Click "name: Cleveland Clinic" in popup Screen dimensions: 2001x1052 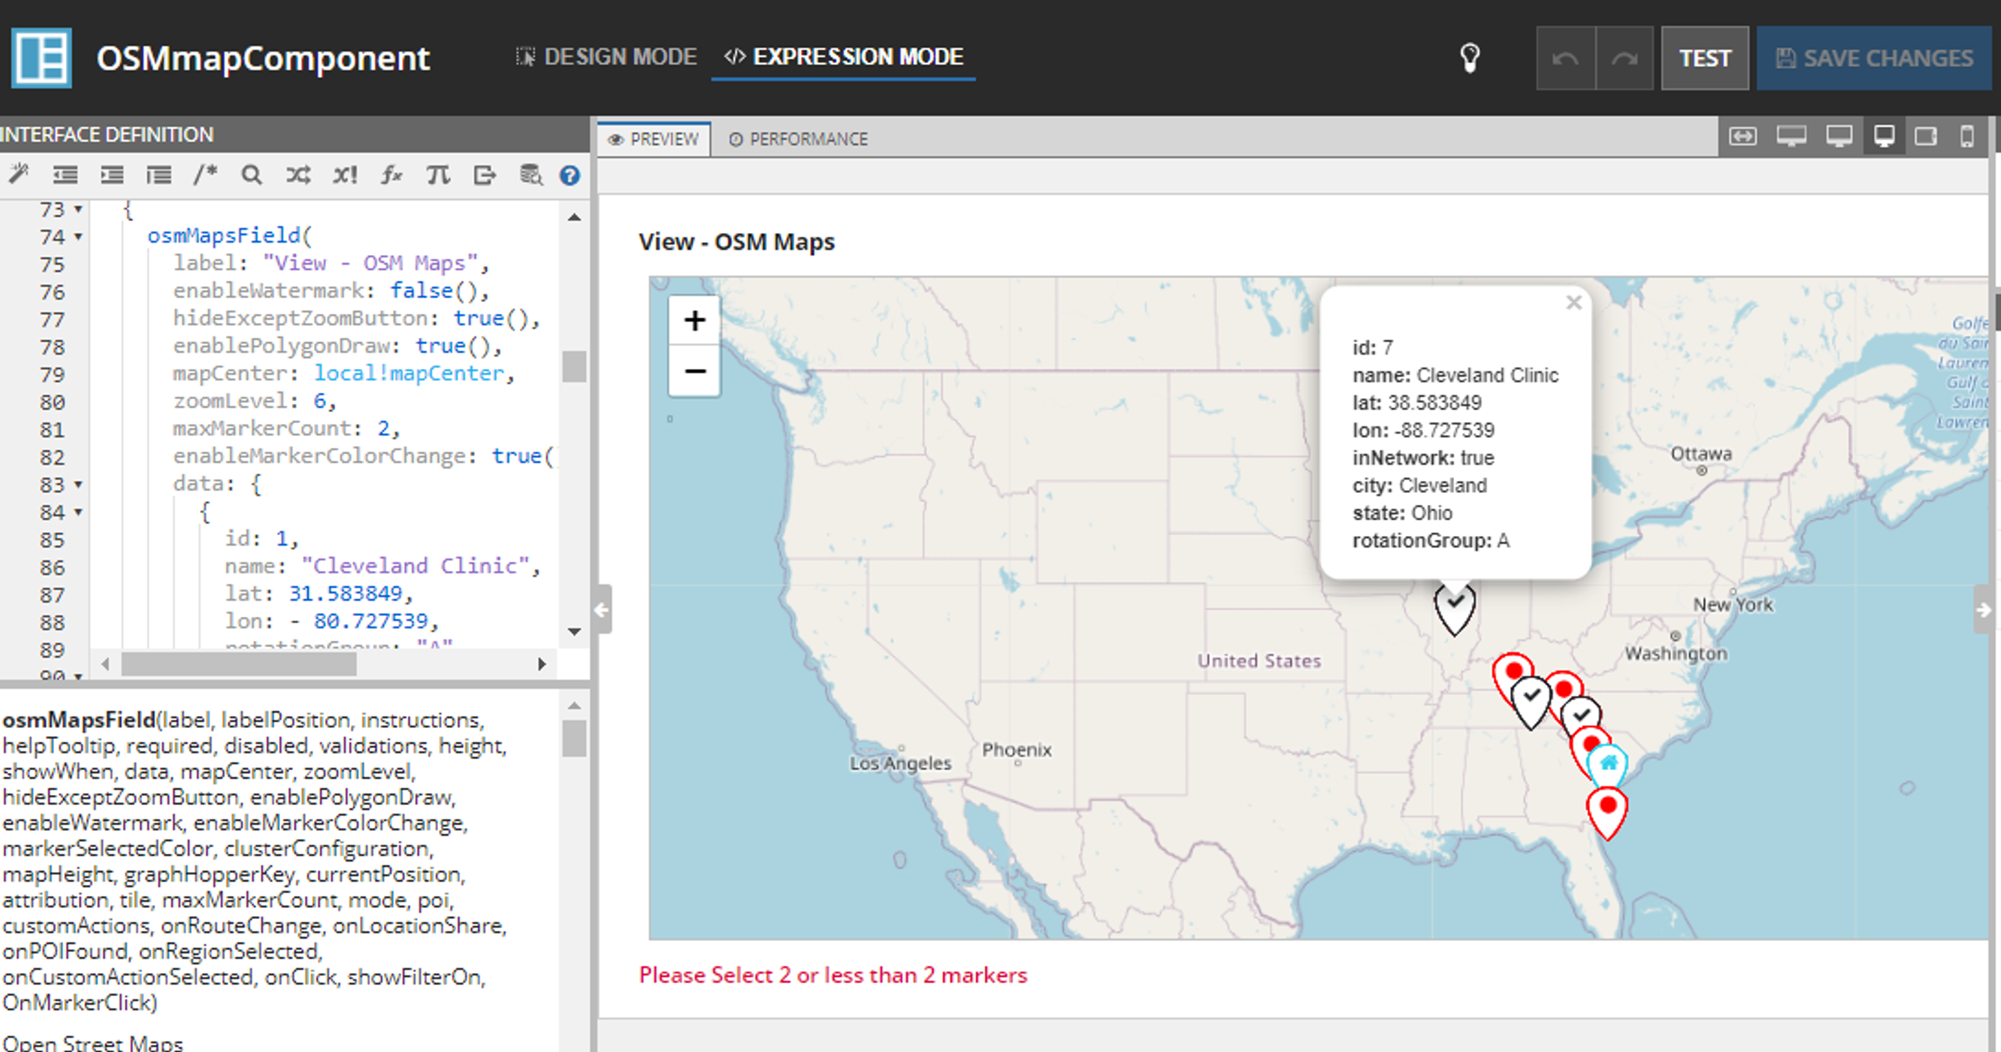(1455, 375)
